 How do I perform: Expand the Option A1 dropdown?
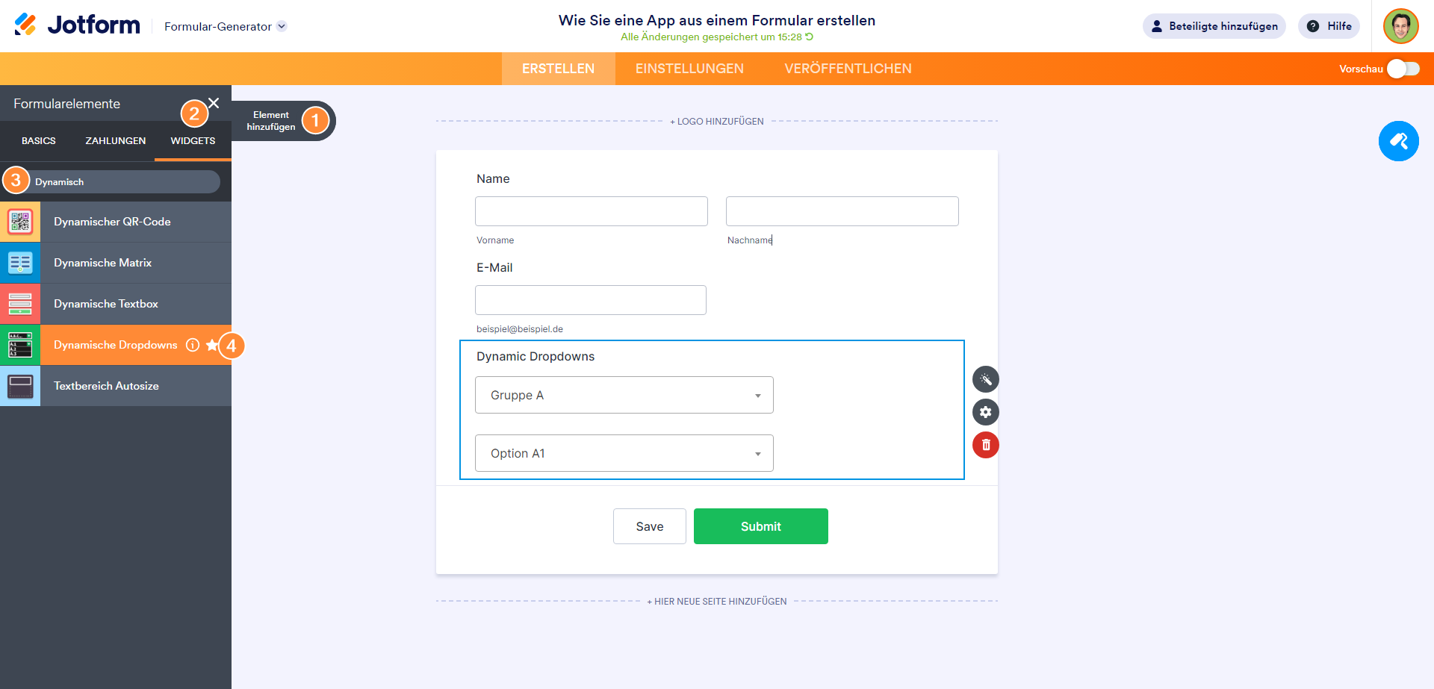point(624,453)
